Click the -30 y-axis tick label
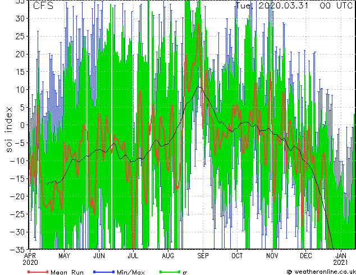 pyautogui.click(x=18, y=232)
